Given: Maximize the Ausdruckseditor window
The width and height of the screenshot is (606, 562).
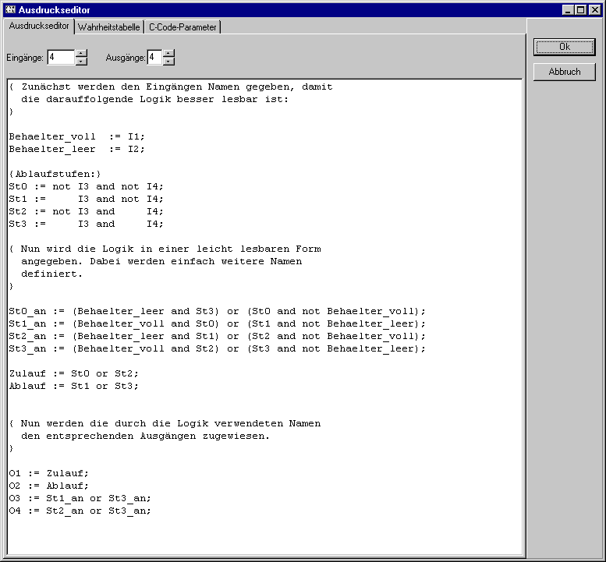Looking at the screenshot, I should click(580, 9).
